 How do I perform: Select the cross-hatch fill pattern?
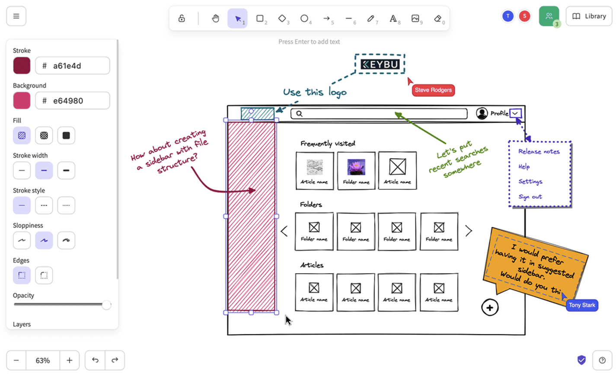(44, 135)
